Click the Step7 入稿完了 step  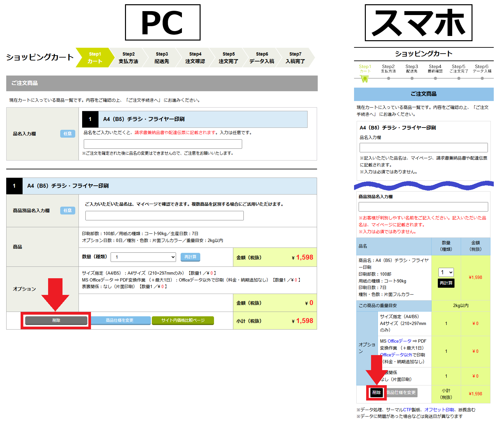[x=295, y=58]
